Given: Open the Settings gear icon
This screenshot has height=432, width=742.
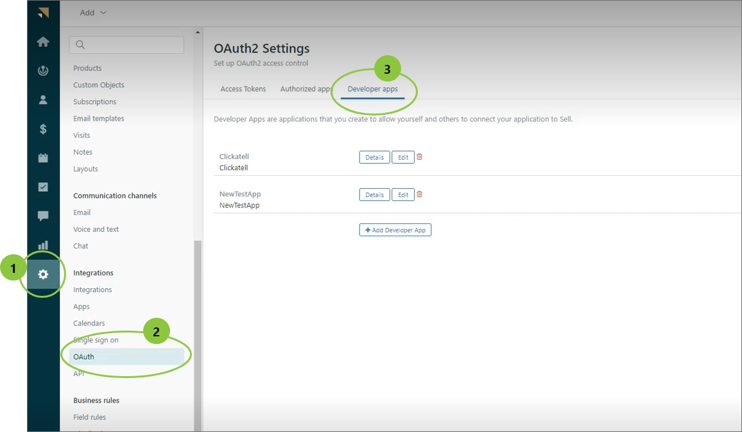Looking at the screenshot, I should click(x=43, y=275).
